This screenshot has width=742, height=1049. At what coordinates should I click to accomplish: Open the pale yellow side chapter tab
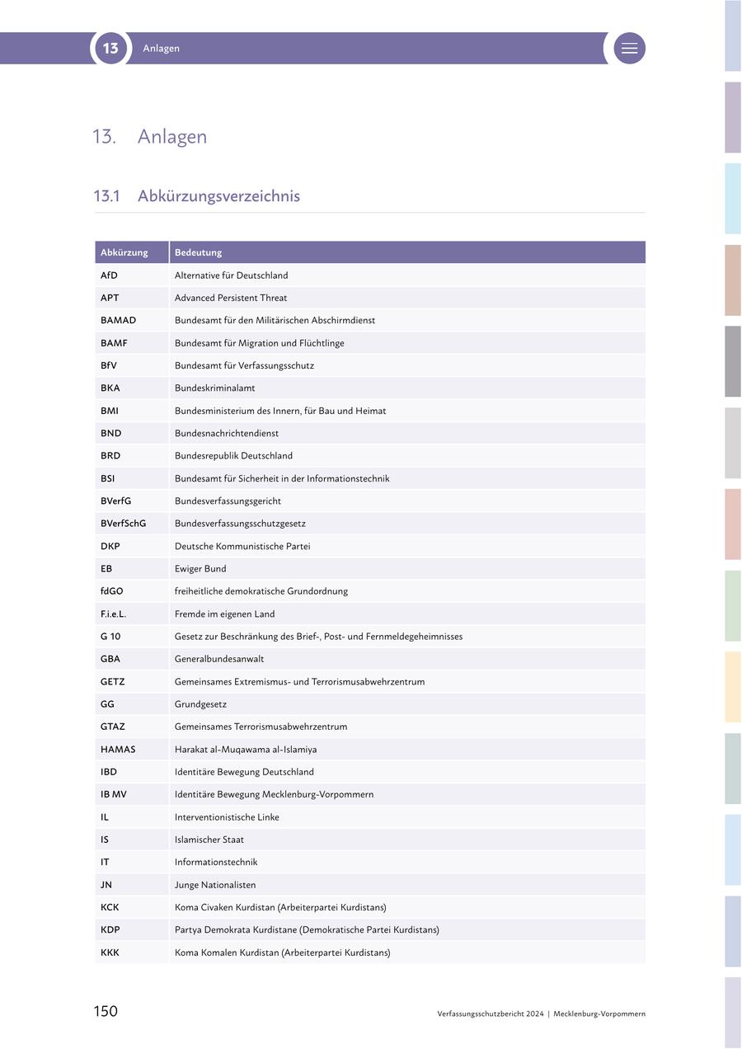[732, 687]
